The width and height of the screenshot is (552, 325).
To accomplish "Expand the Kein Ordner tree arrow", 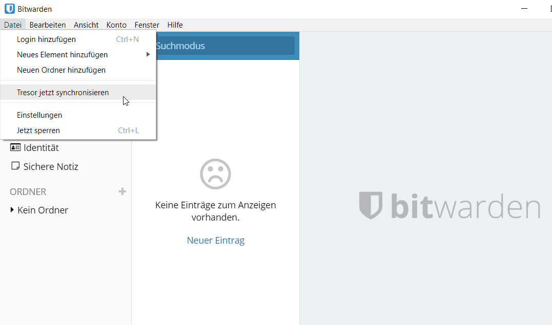I will point(12,210).
